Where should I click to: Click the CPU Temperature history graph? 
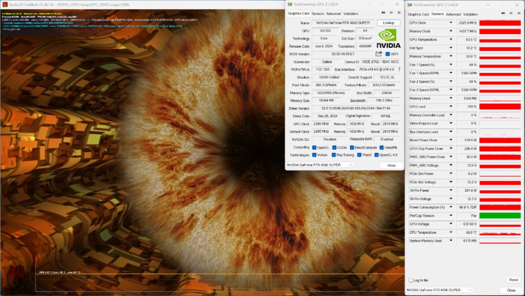click(500, 232)
